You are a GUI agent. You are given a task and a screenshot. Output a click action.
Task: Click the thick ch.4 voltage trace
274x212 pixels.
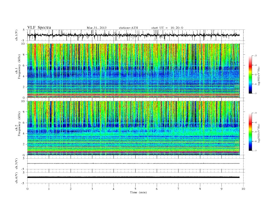point(133,177)
